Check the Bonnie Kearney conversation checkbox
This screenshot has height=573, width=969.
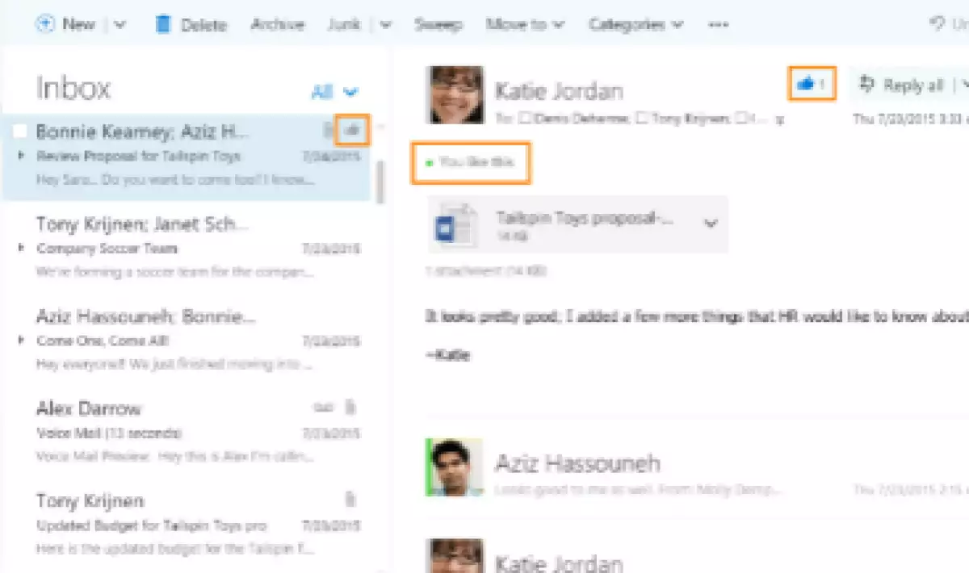[x=20, y=132]
